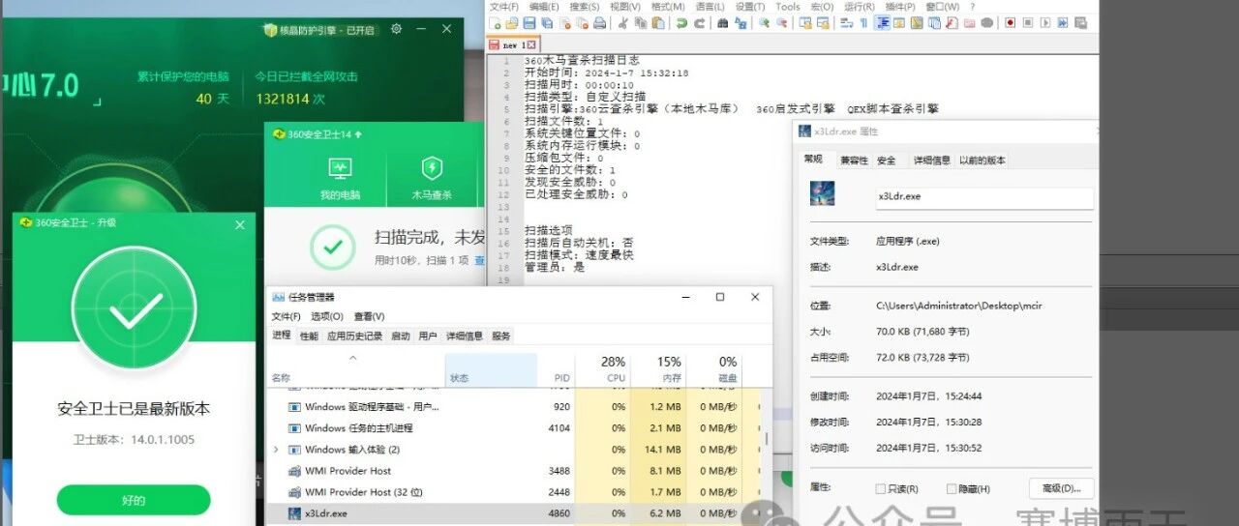Click the file name field showing x3Ldr.exe

point(982,196)
